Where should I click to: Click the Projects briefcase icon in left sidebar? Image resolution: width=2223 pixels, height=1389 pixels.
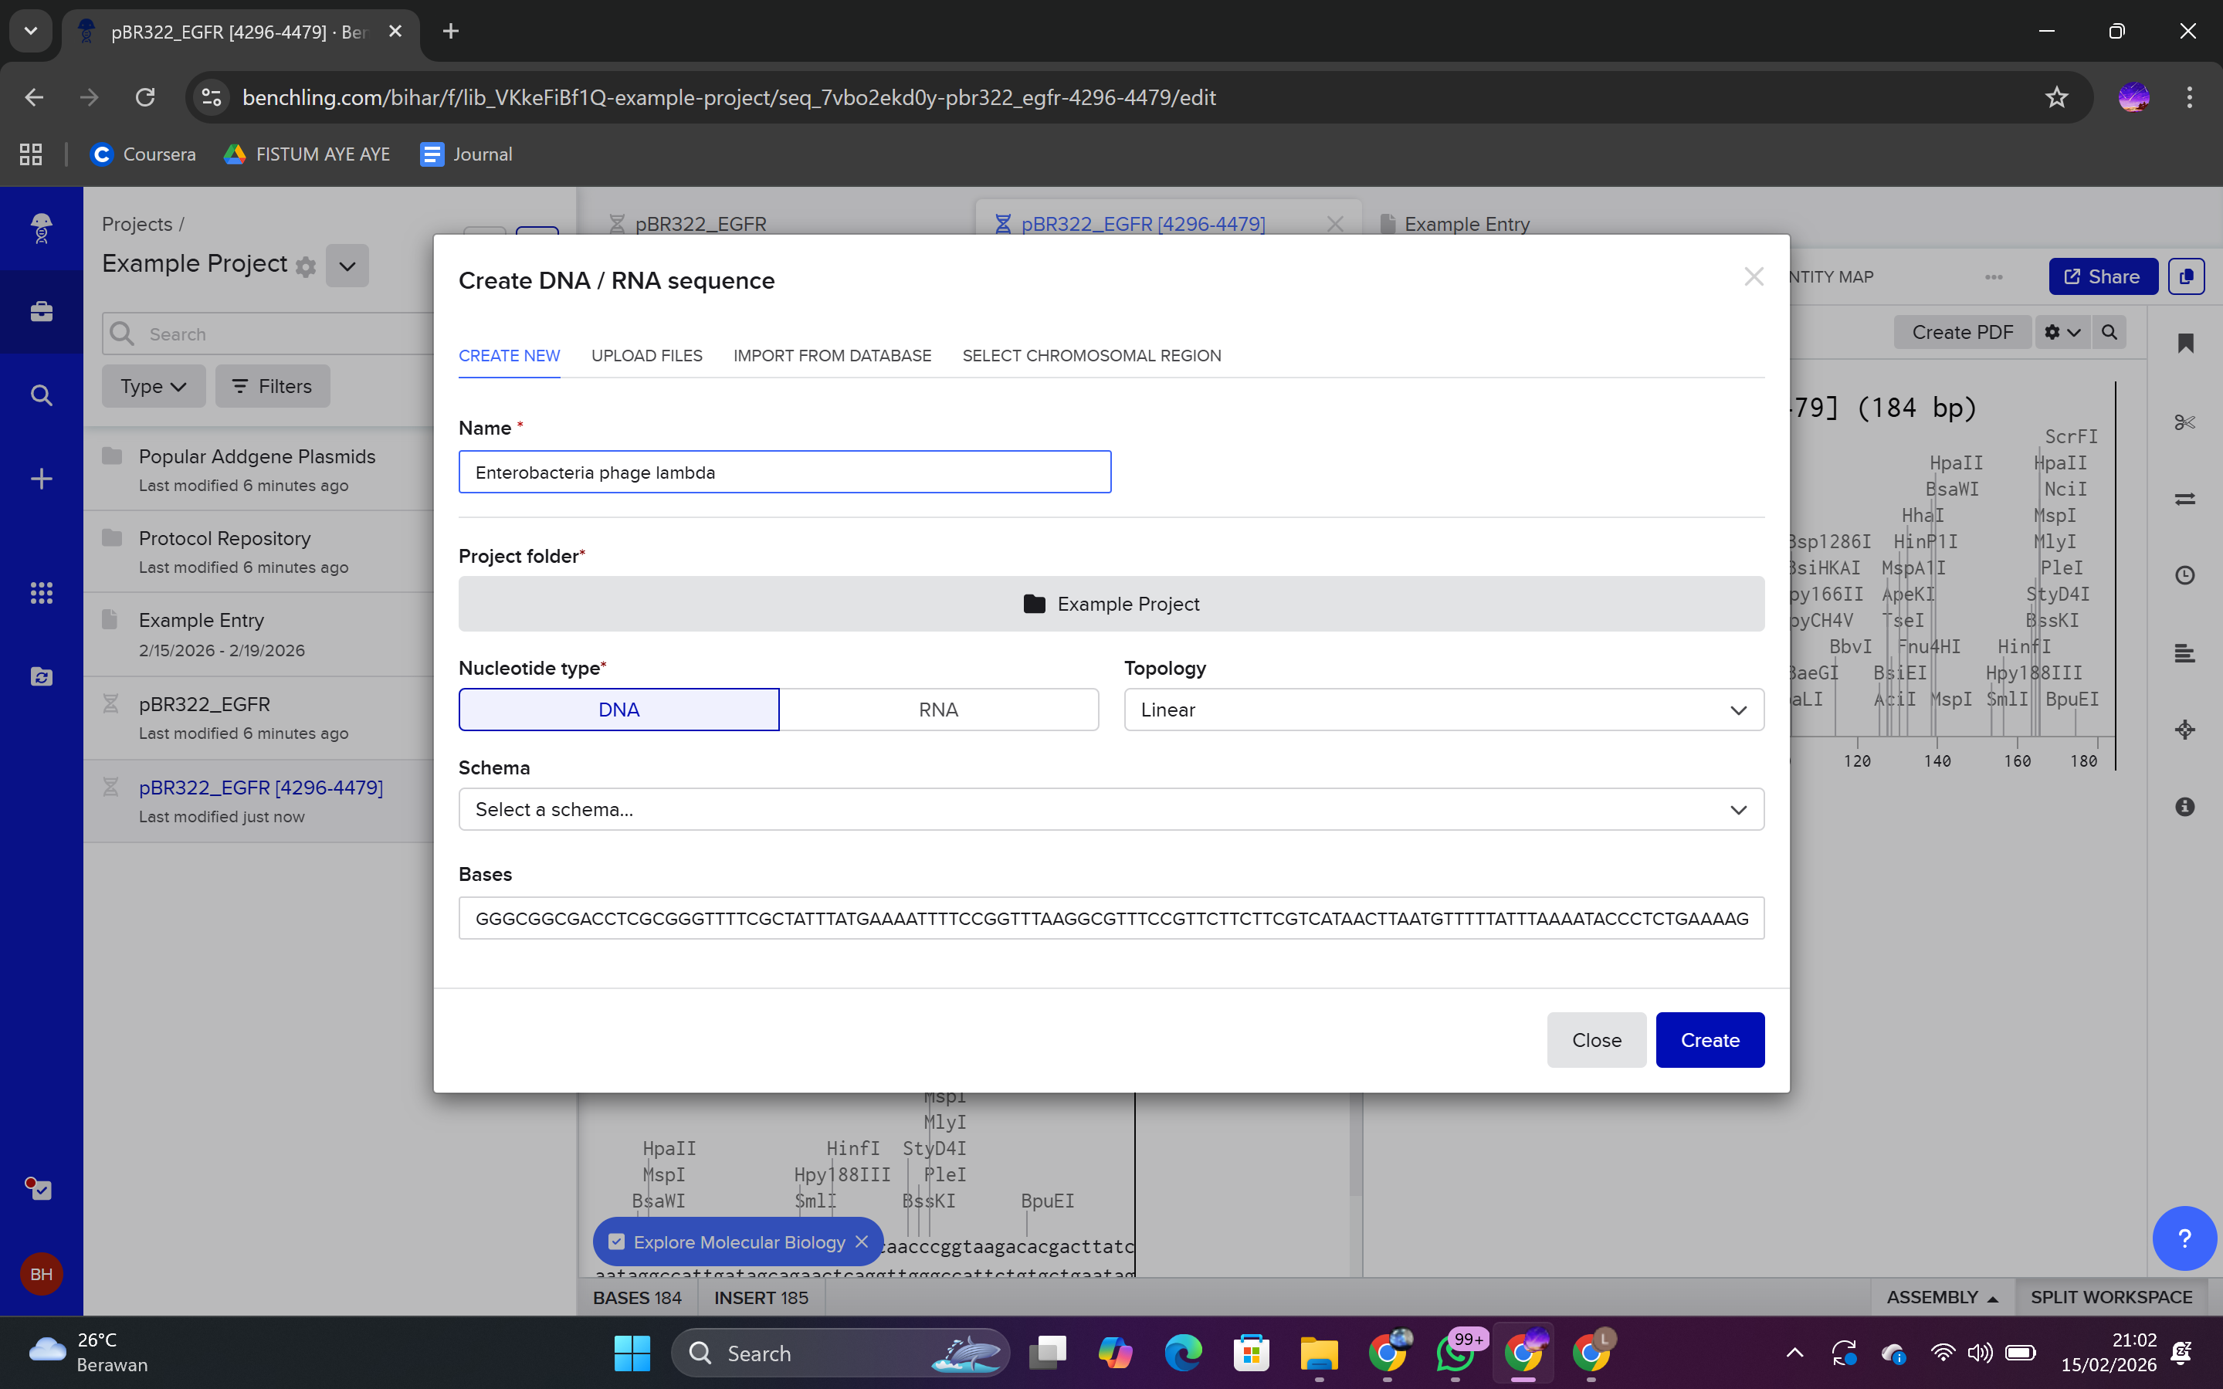click(x=42, y=311)
